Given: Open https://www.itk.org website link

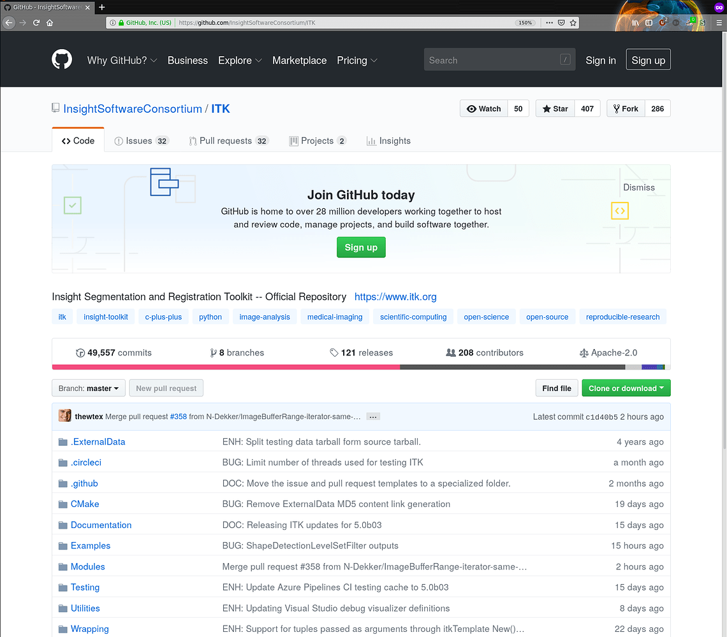Looking at the screenshot, I should (395, 296).
